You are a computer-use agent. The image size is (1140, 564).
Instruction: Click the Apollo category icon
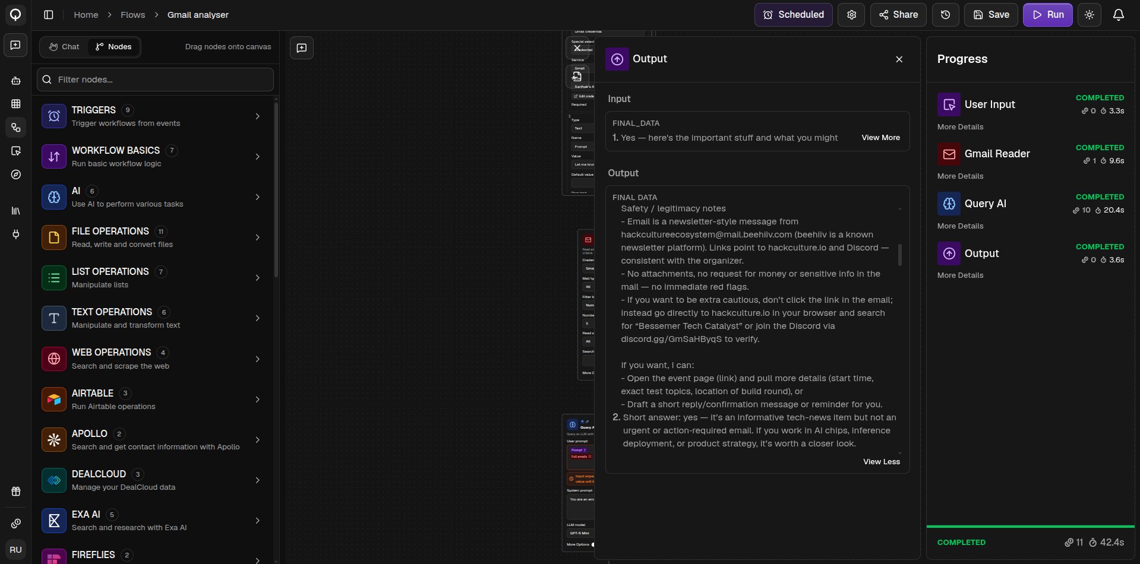tap(54, 440)
